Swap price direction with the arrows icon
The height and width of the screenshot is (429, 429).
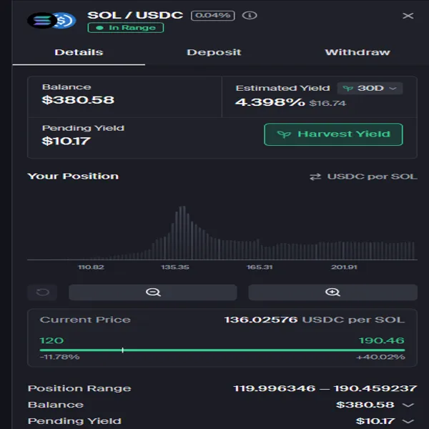click(315, 177)
